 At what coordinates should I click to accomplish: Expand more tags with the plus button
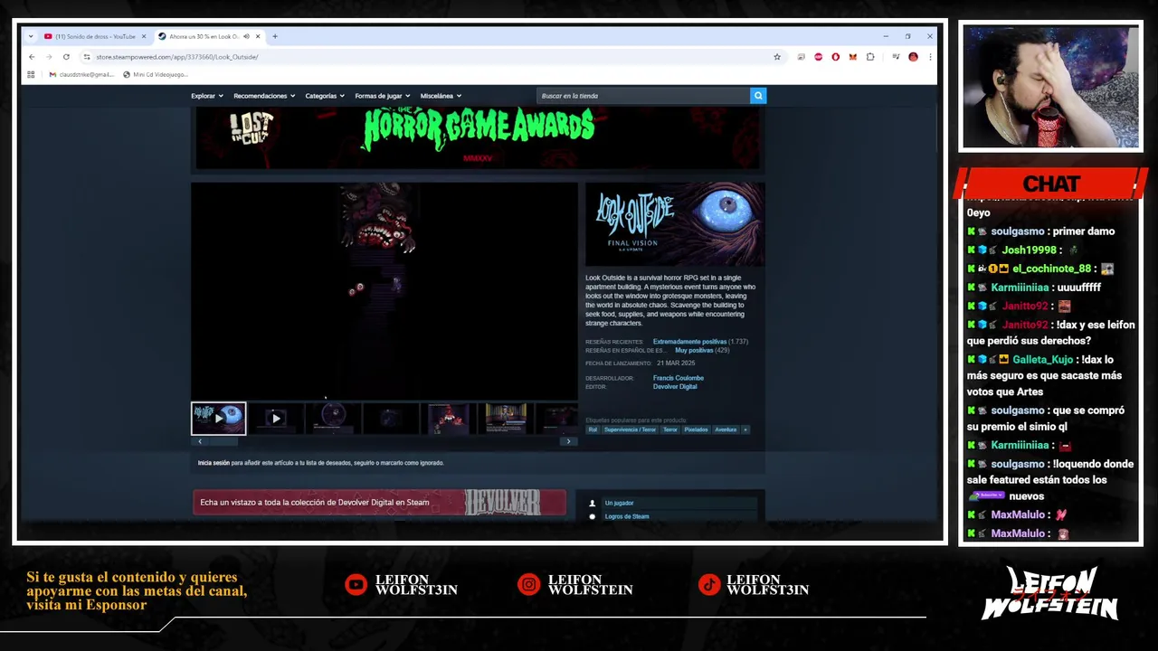745,429
